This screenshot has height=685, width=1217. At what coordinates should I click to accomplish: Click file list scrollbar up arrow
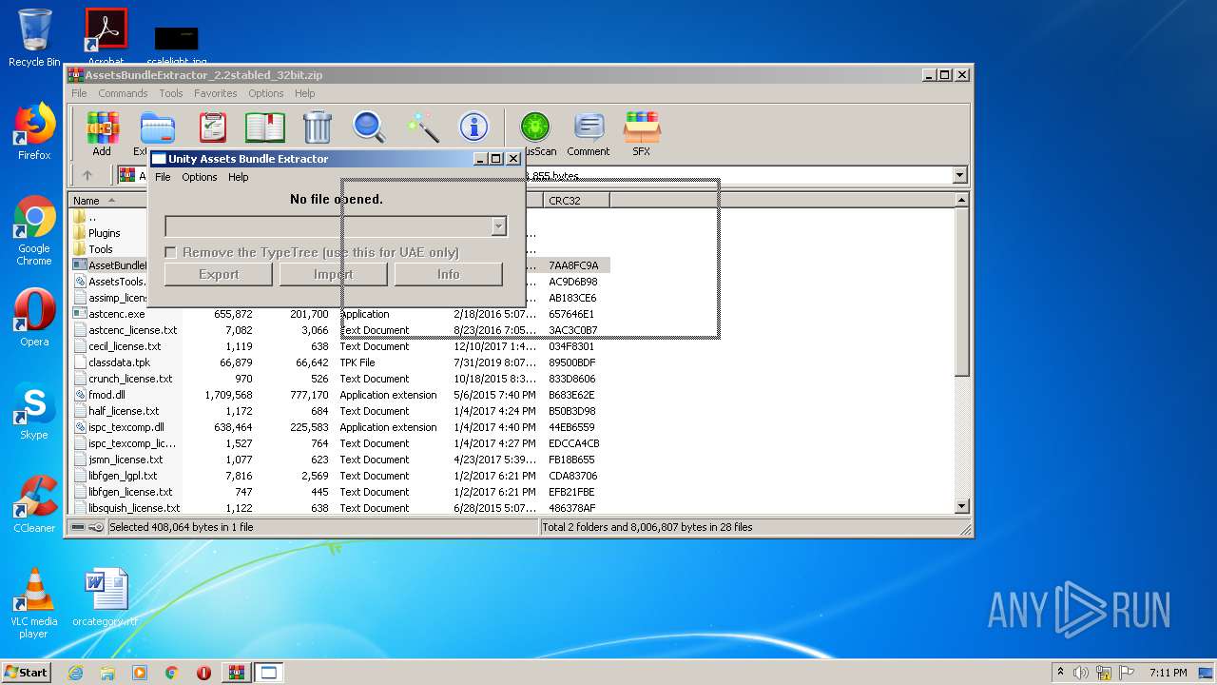pyautogui.click(x=962, y=201)
